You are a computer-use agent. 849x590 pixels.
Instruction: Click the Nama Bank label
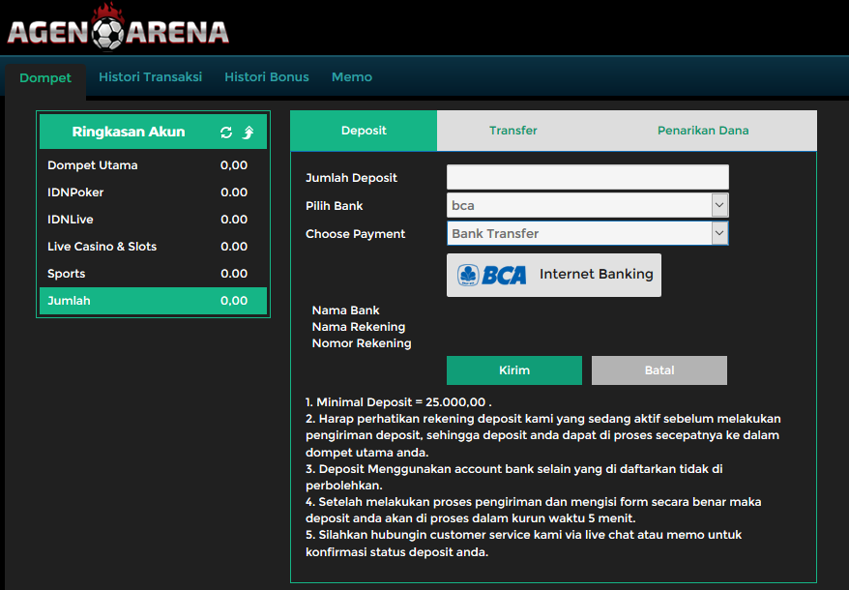345,310
